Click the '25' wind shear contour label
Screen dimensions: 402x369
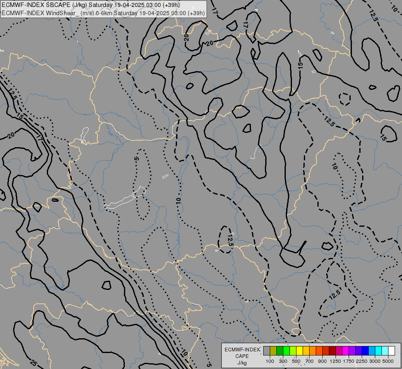(33, 362)
